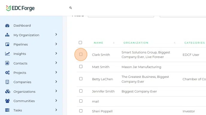
Task: Expand the Communities chevron
Action: pyautogui.click(x=56, y=101)
